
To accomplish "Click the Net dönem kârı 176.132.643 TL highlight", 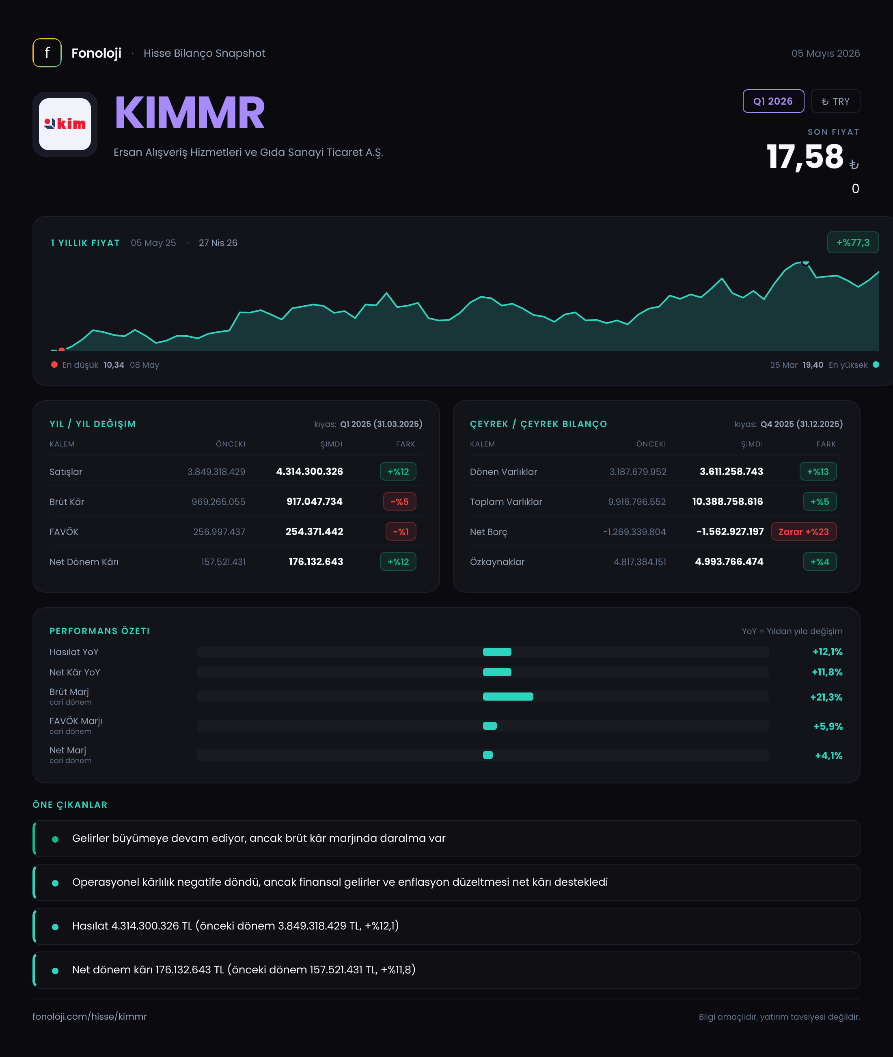I will coord(446,970).
